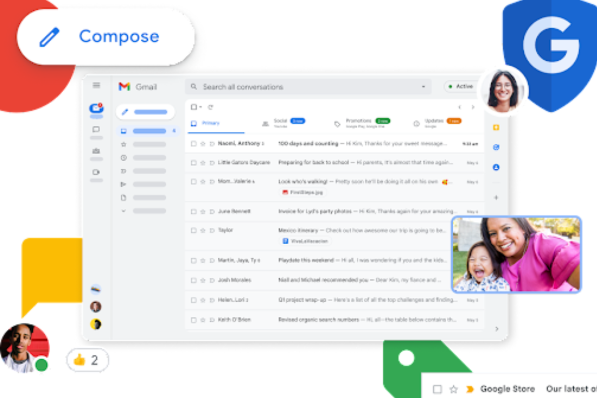Select the Naomi, Anthony email checkbox
The image size is (597, 398).
pyautogui.click(x=194, y=144)
